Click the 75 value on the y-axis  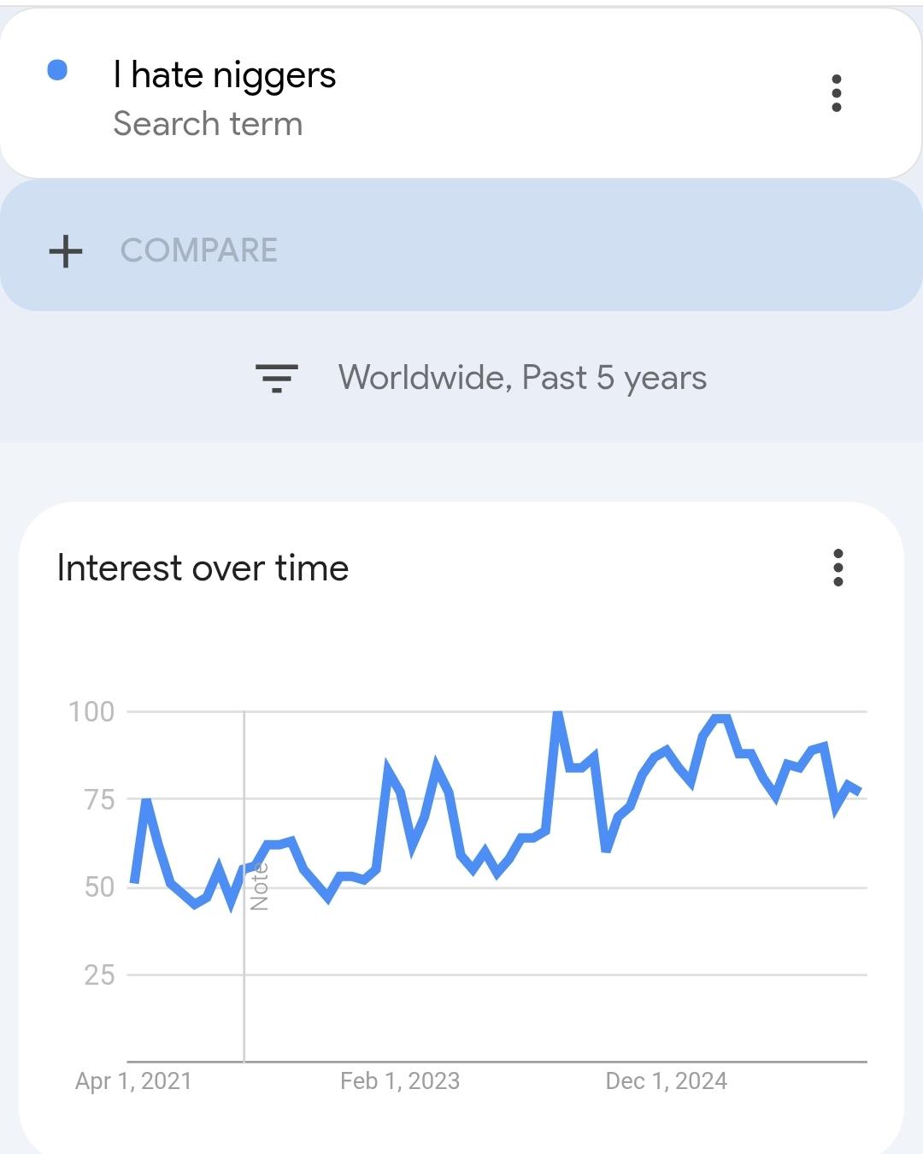click(x=99, y=800)
